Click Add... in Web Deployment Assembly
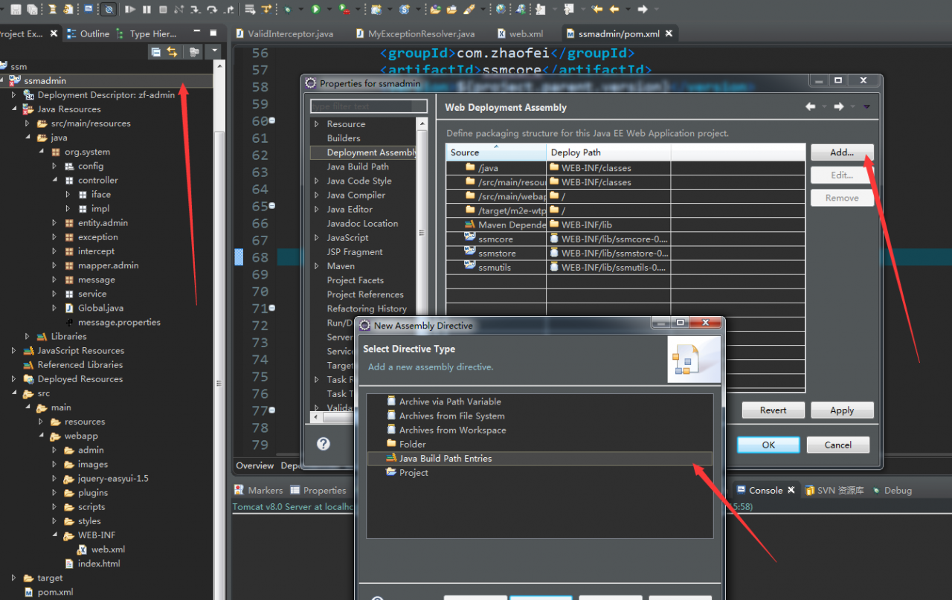Screen dimensions: 952x600 [x=841, y=152]
